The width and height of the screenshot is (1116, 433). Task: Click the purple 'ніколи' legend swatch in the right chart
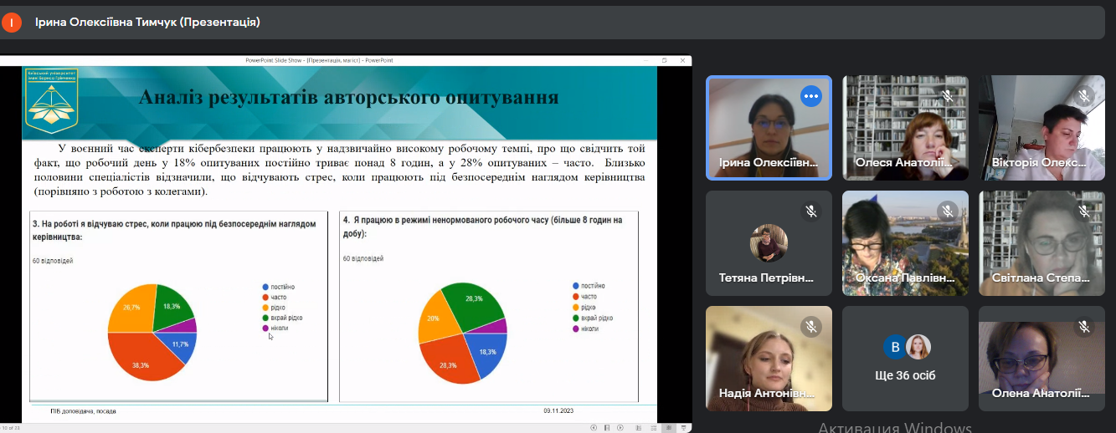[575, 329]
